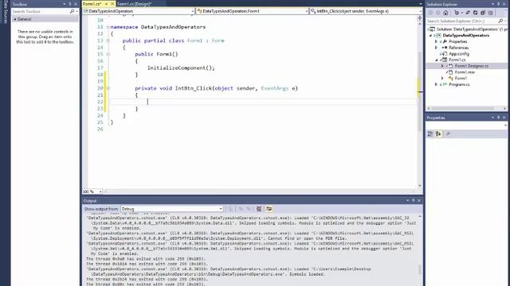
Task: Pin the Output panel auto-hide icon
Action: [413, 200]
